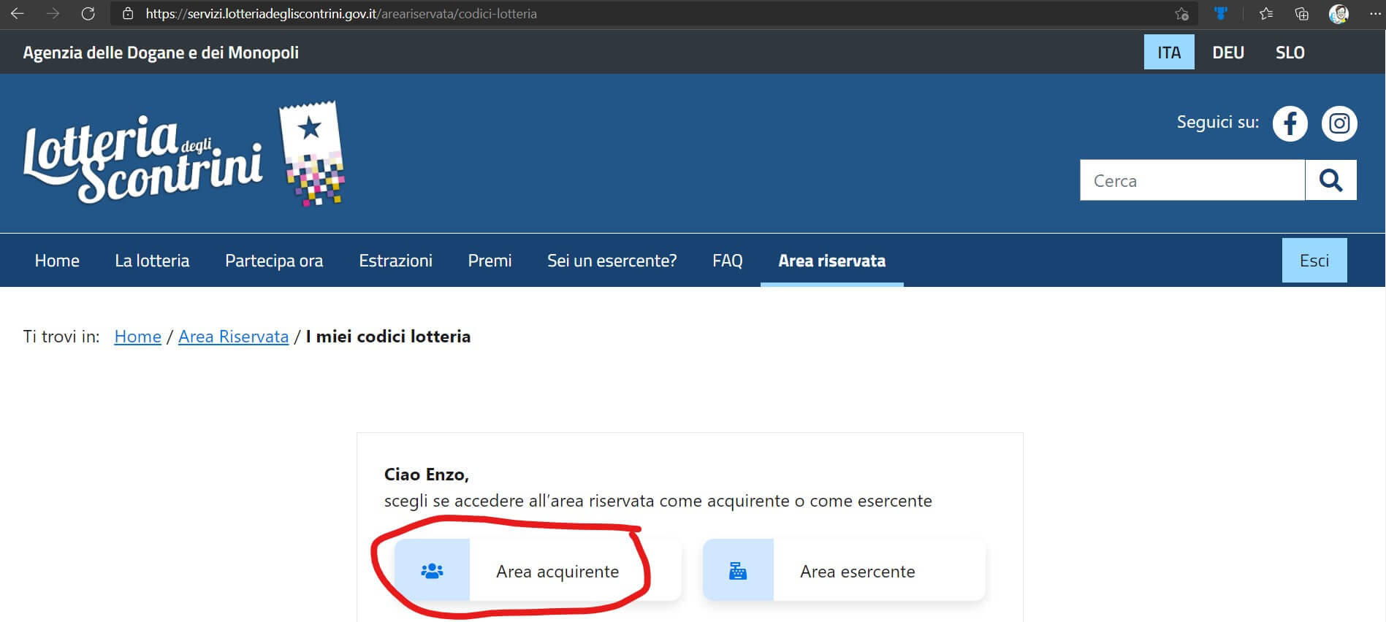Viewport: 1386px width, 622px height.
Task: Go back with the browser back arrow
Action: (x=18, y=14)
